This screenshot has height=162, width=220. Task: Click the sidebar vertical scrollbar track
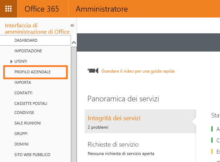pos(74,104)
